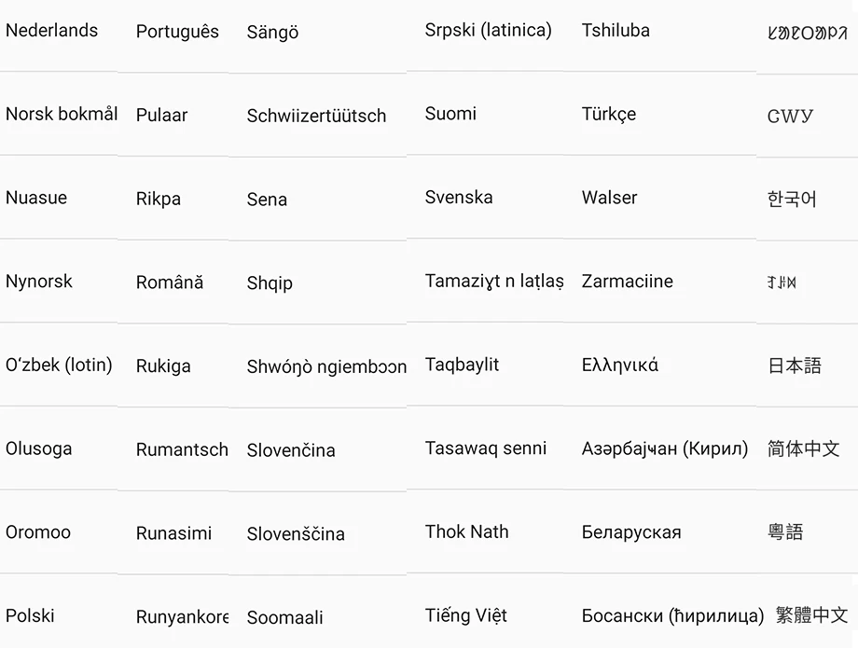The width and height of the screenshot is (858, 648).
Task: Select Svenska from the list
Action: pyautogui.click(x=459, y=198)
